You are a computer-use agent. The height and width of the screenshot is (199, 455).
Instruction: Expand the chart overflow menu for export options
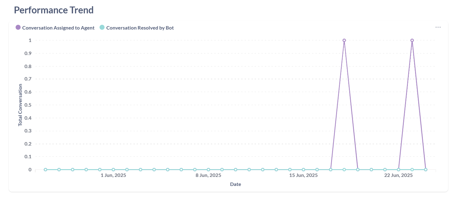click(x=438, y=27)
